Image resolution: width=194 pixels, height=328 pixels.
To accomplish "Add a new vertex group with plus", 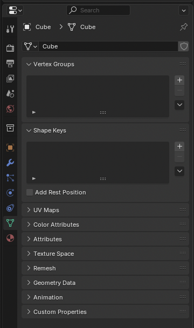I will click(x=179, y=80).
